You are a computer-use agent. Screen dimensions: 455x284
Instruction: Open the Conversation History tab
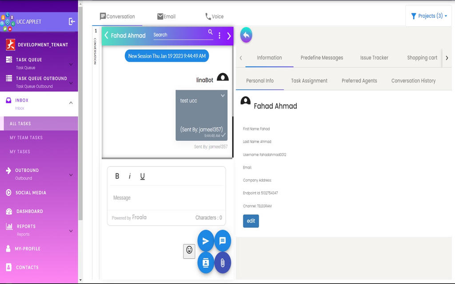point(413,81)
